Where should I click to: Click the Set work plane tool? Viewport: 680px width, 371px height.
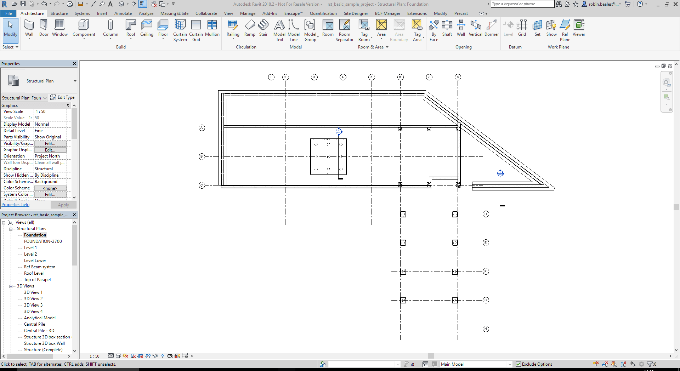(538, 28)
